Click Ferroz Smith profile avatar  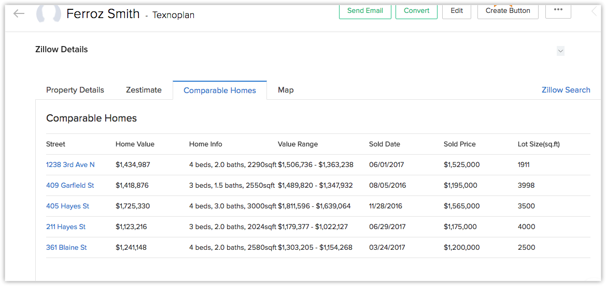pyautogui.click(x=49, y=13)
